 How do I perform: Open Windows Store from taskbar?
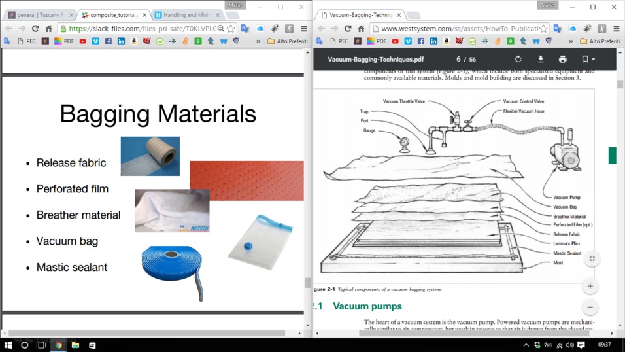point(92,345)
